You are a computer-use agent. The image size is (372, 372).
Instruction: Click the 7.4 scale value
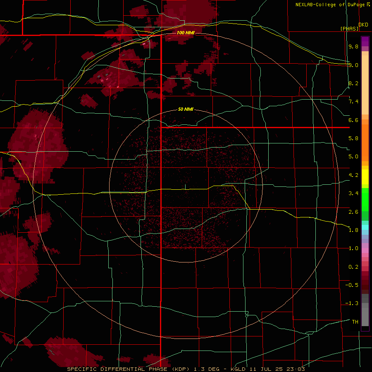(x=353, y=102)
